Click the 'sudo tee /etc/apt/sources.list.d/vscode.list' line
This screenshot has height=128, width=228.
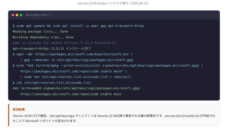[76, 77]
